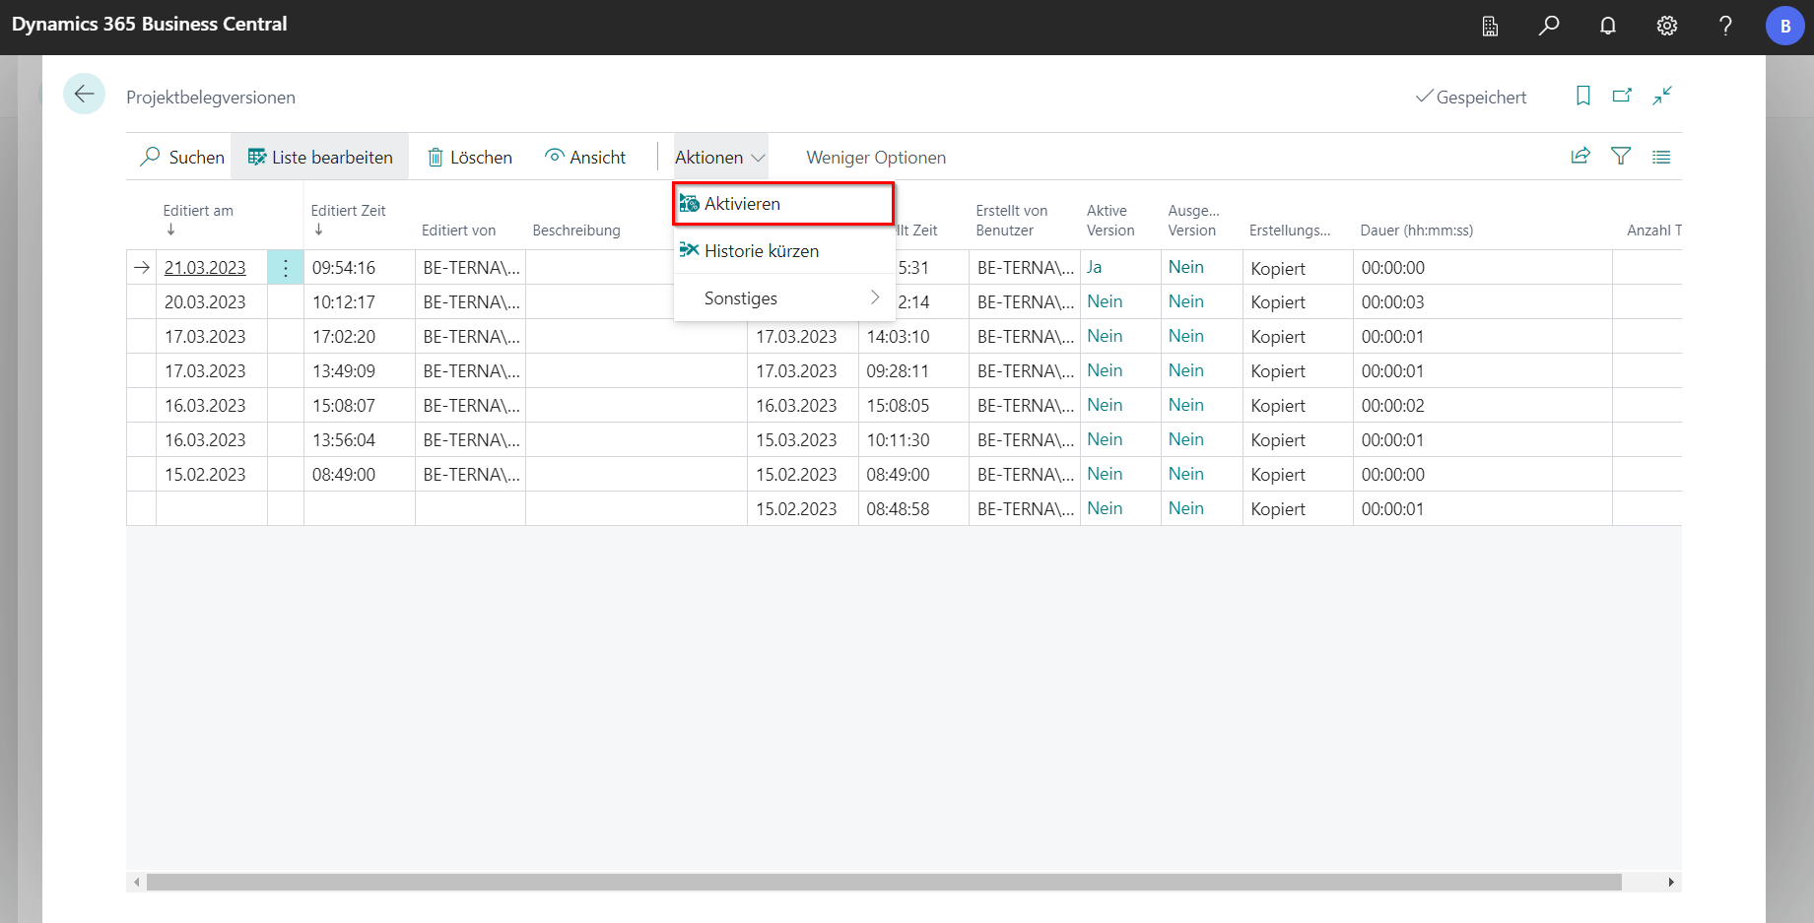The image size is (1814, 923).
Task: Click the back arrow button
Action: point(84,95)
